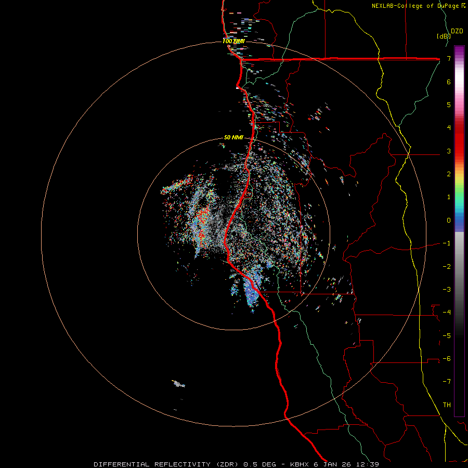Click the 1 value on color scale
The image size is (468, 468).
pos(449,197)
